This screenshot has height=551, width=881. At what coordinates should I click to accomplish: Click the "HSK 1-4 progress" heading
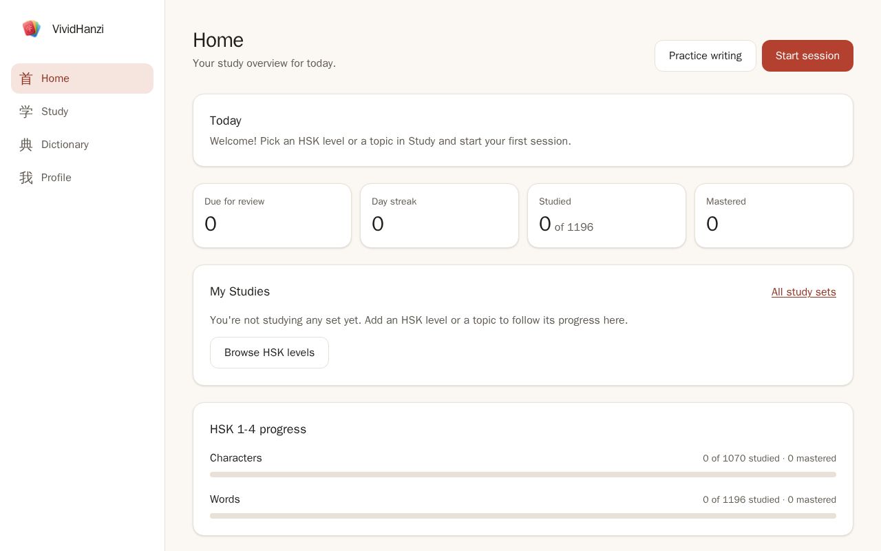(258, 429)
